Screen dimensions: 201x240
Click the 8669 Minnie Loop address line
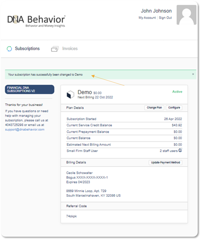click(x=86, y=191)
